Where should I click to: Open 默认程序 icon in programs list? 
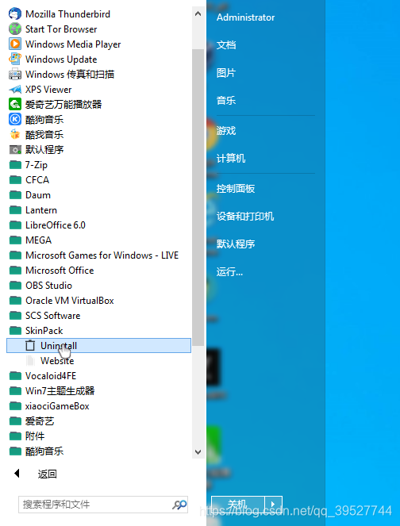point(15,150)
